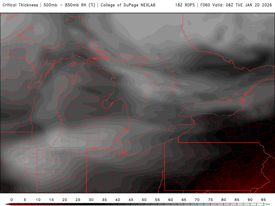This screenshot has width=275, height=206.
Task: Click the "F060" forecast hour text
Action: click(x=205, y=5)
